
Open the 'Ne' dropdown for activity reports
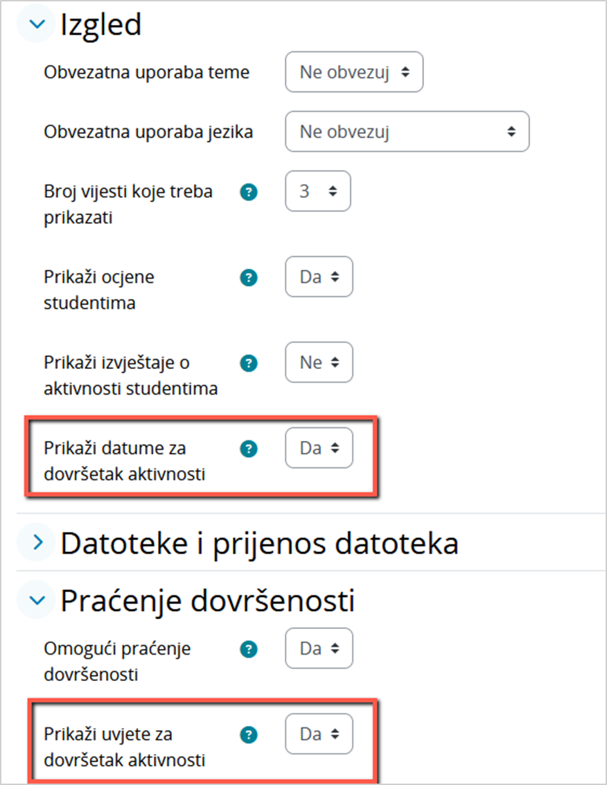pos(318,362)
